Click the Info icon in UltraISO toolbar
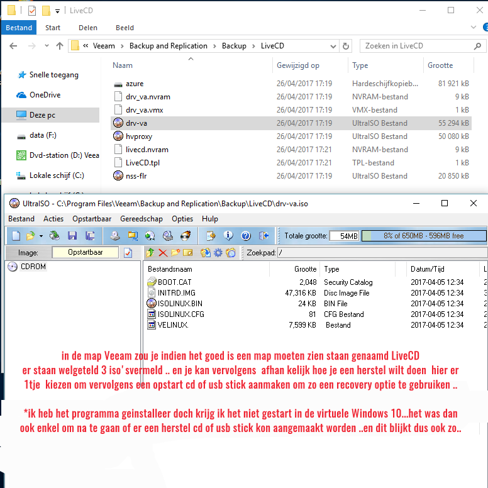Image resolution: width=488 pixels, height=488 pixels. (229, 236)
